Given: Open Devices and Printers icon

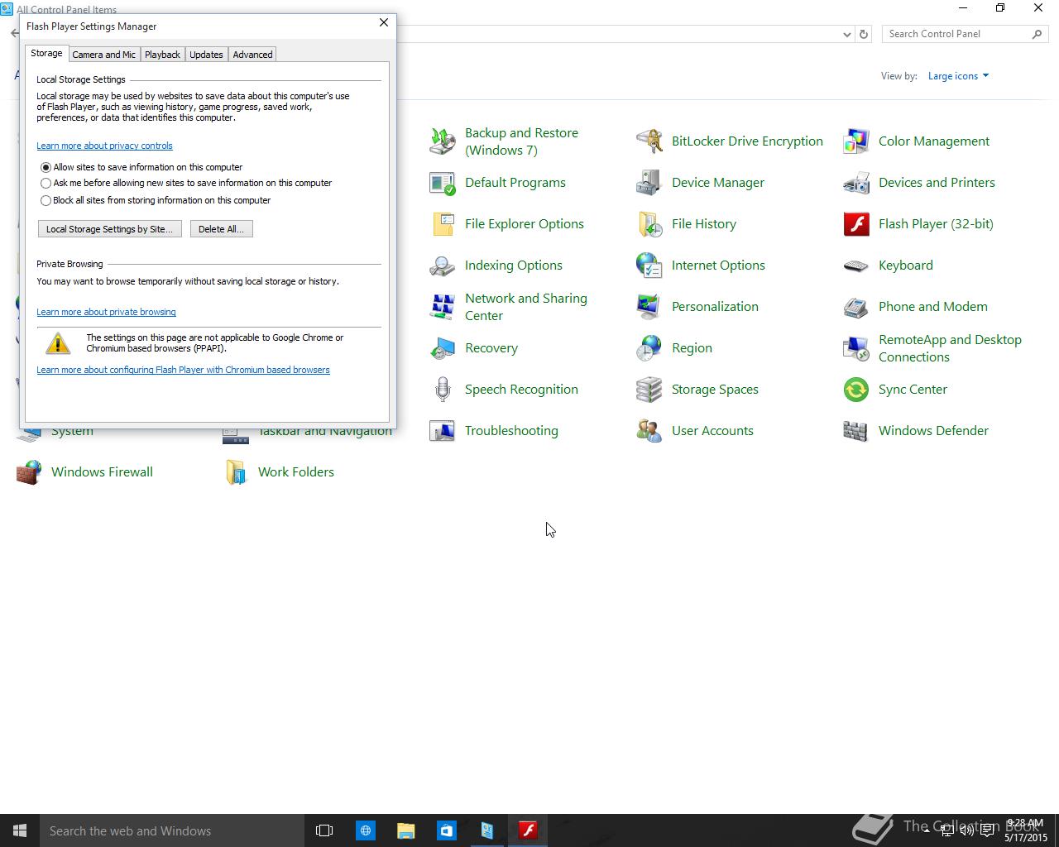Looking at the screenshot, I should [856, 183].
